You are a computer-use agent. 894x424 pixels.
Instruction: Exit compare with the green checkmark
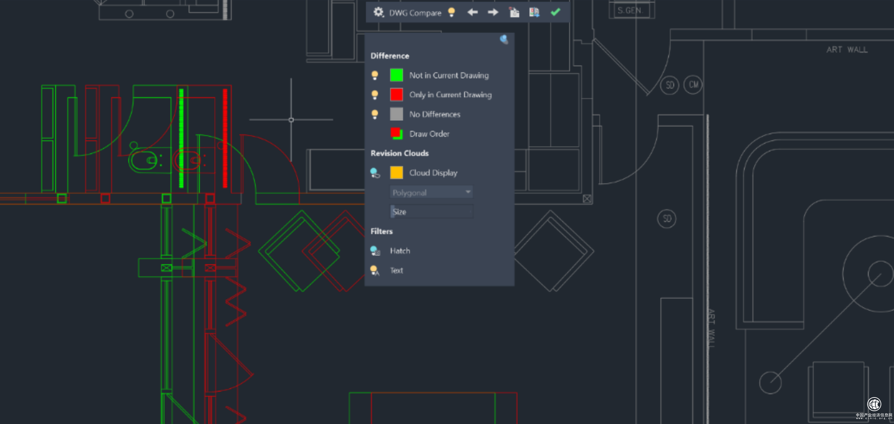[x=555, y=12]
